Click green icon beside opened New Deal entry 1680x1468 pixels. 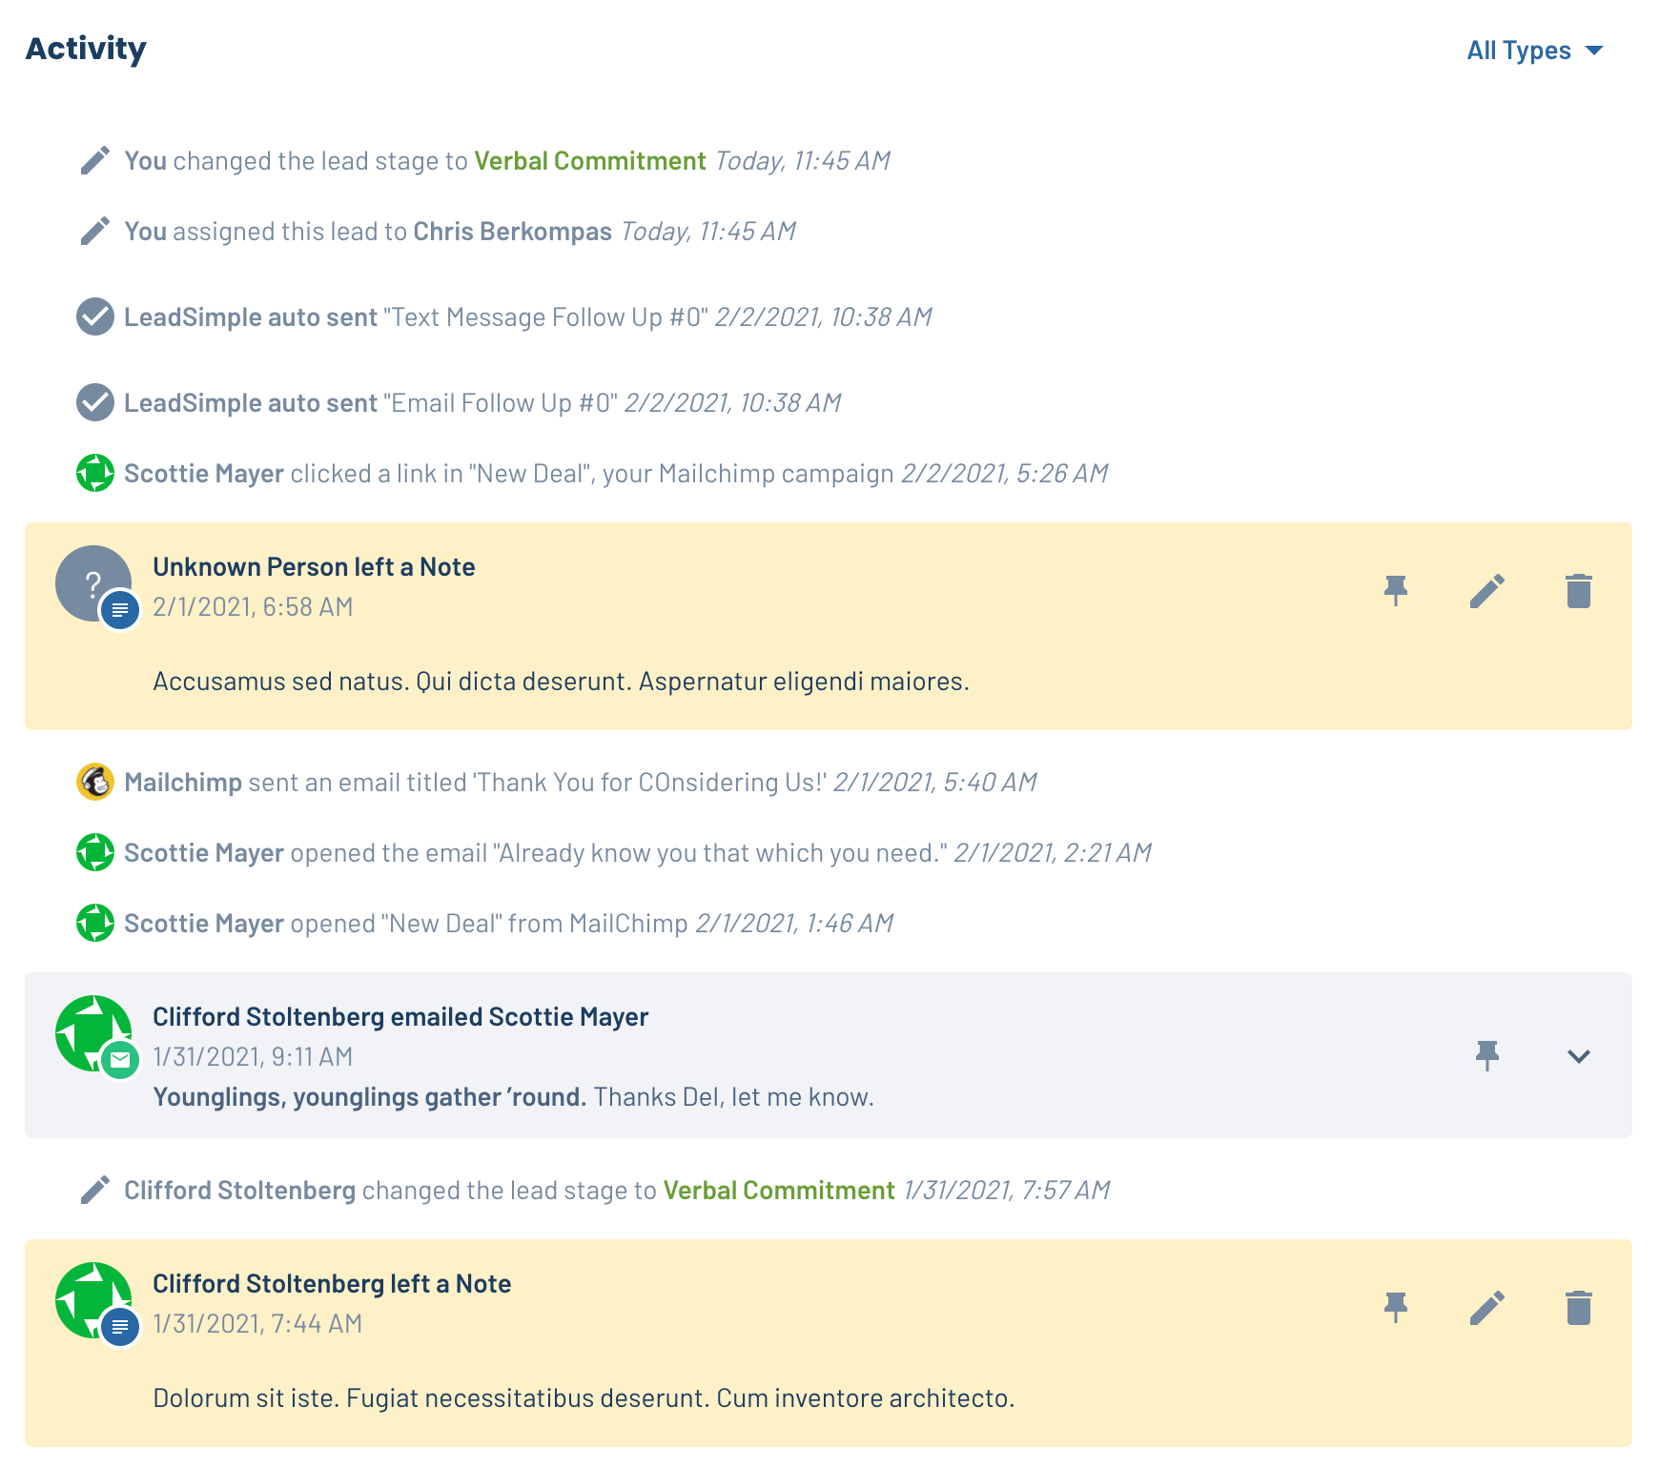point(95,923)
